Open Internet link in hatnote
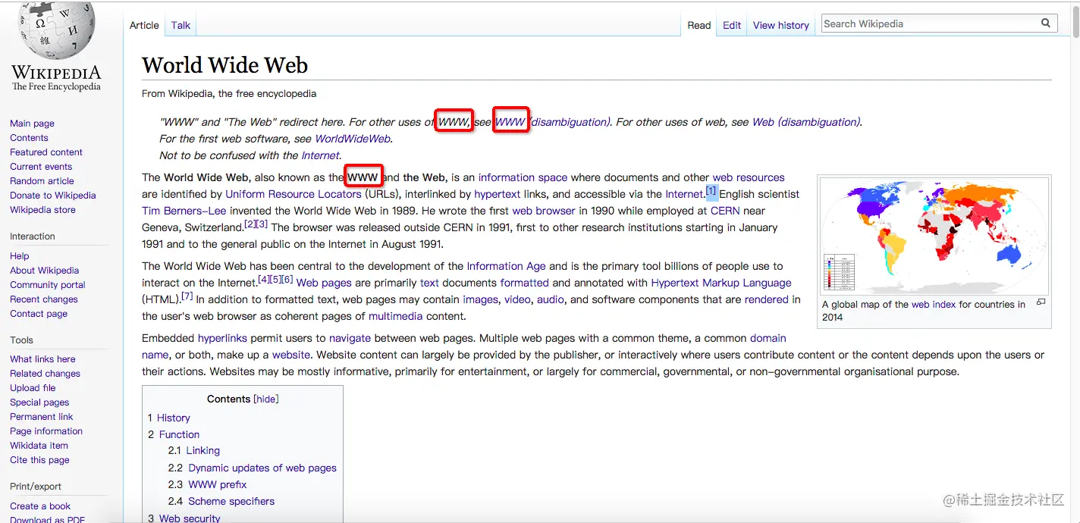Screen dimensions: 1080x523 320,155
